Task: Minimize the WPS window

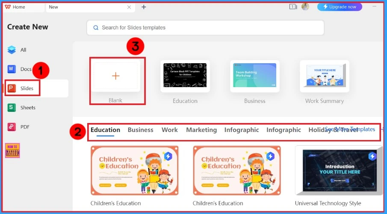Action: click(x=375, y=6)
